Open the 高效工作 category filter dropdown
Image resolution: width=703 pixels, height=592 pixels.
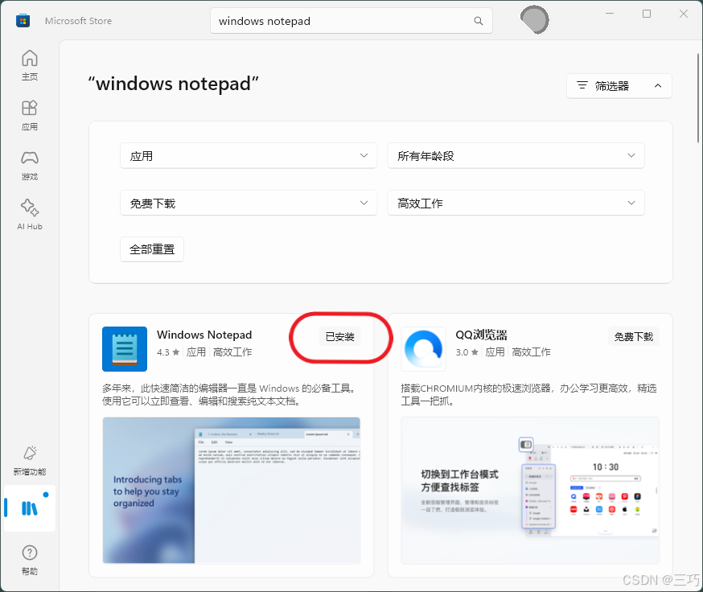[x=516, y=203]
